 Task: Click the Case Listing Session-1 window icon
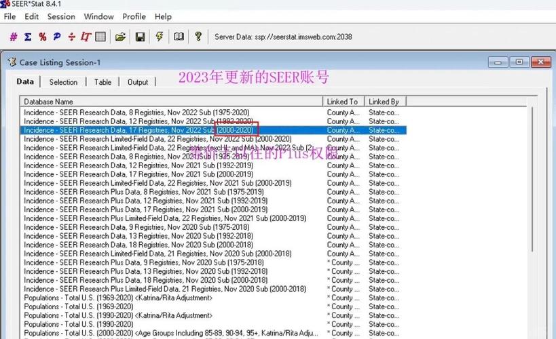coord(12,62)
